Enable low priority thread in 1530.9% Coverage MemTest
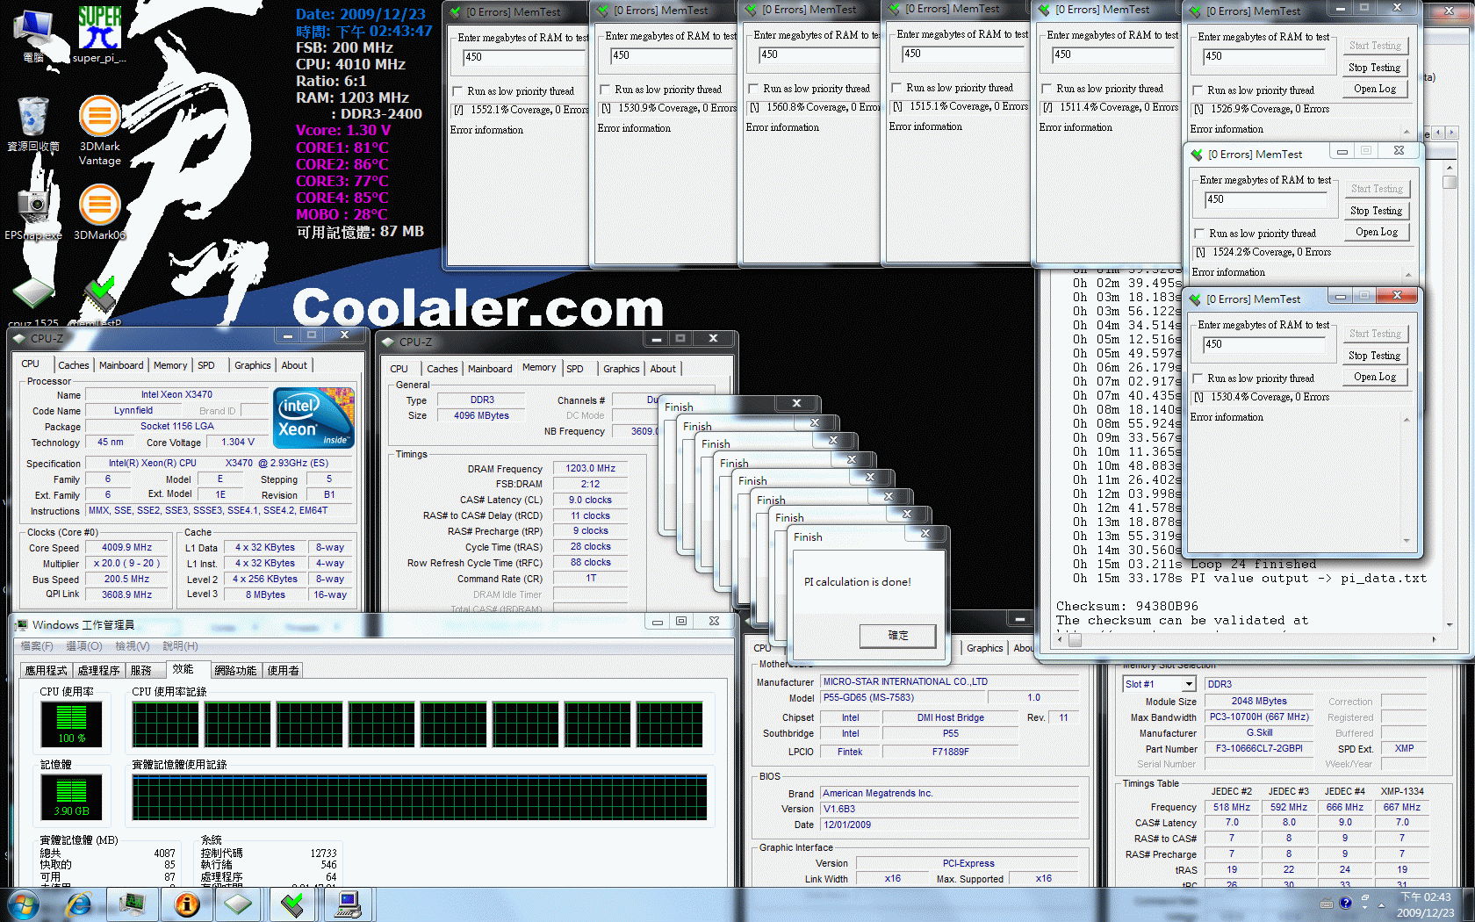This screenshot has height=922, width=1475. pos(605,90)
